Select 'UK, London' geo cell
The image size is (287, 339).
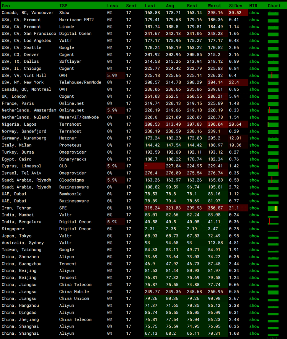(14, 97)
